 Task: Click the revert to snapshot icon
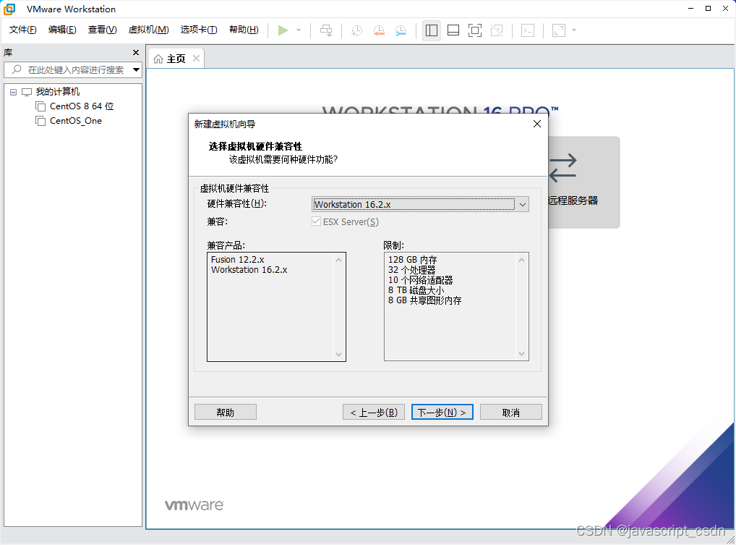click(x=379, y=30)
